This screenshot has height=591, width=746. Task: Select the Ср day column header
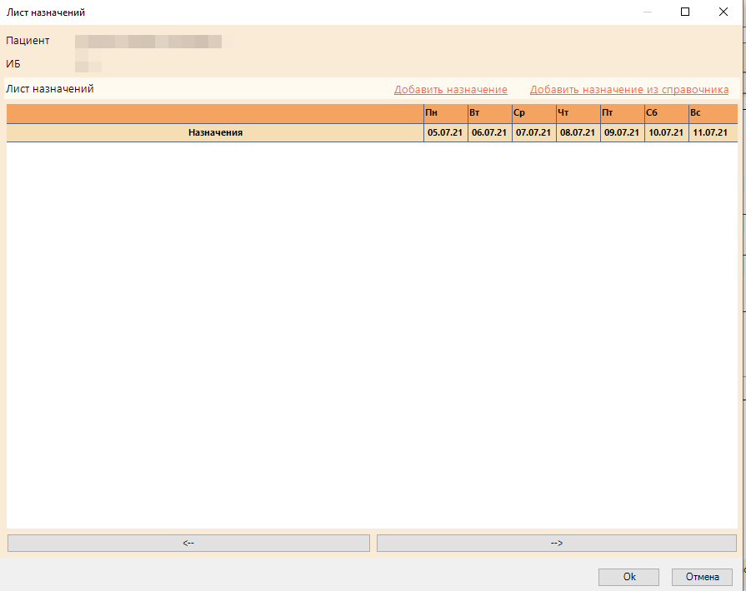[533, 113]
